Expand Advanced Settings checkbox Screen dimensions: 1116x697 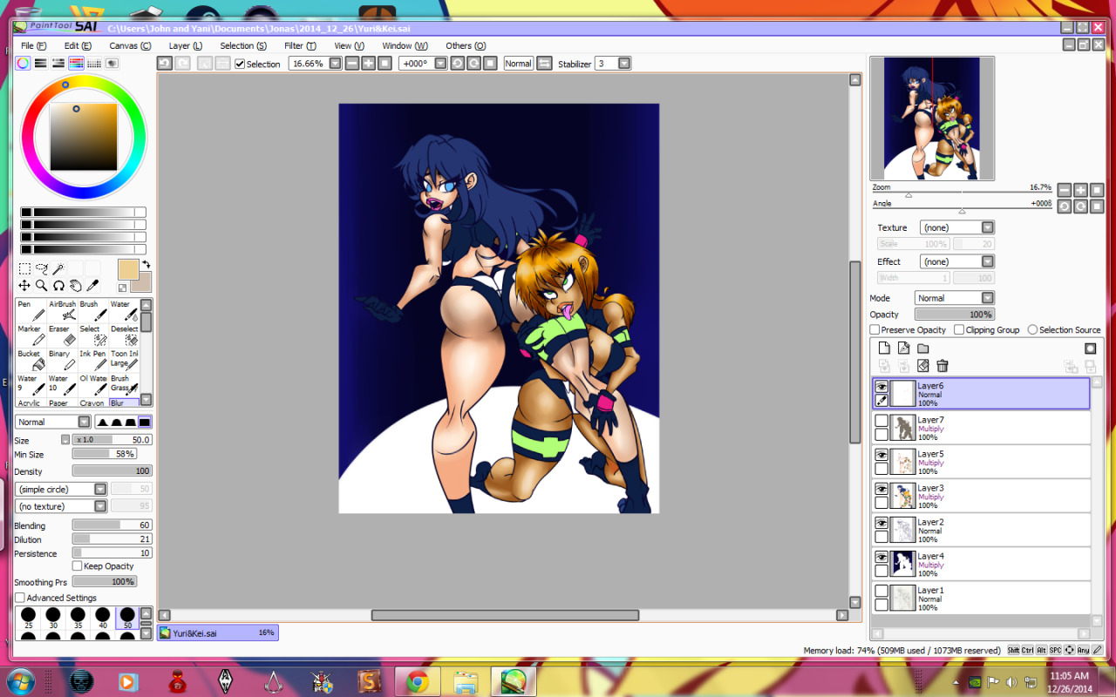click(20, 598)
